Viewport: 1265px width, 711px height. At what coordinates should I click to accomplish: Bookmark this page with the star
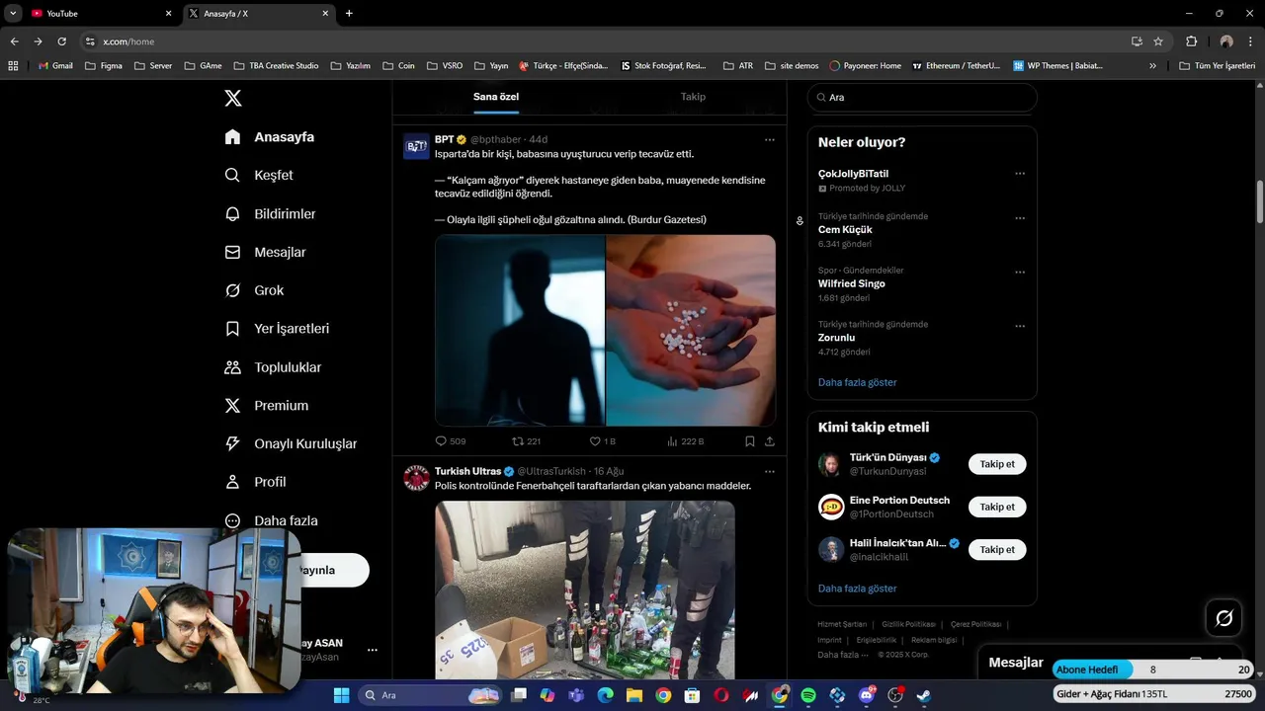pos(1158,41)
